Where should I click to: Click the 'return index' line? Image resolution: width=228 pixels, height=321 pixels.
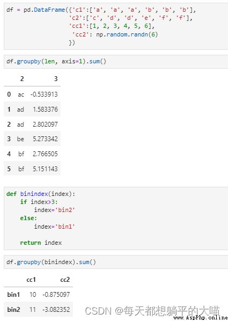click(x=41, y=243)
